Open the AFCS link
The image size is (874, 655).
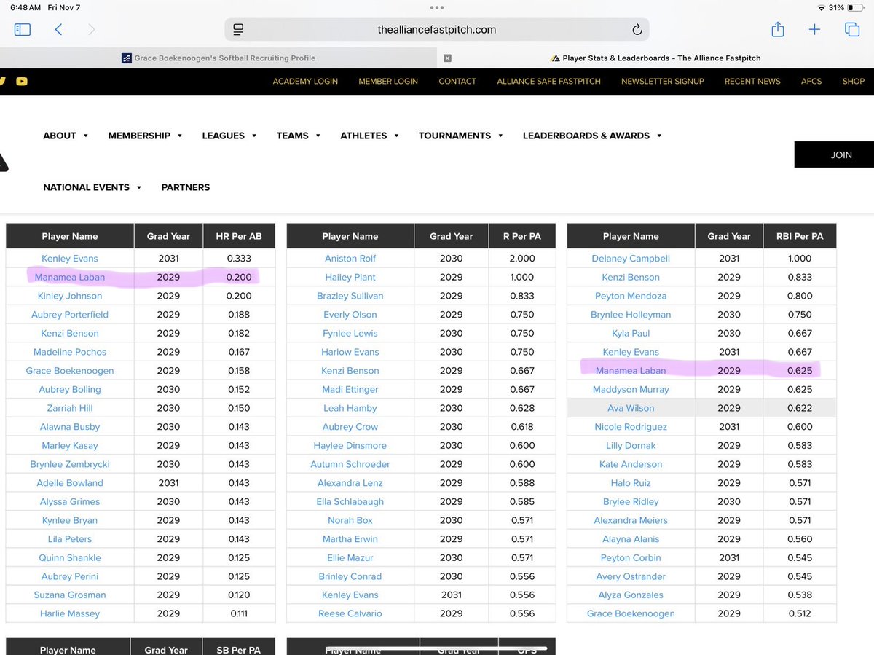[811, 81]
